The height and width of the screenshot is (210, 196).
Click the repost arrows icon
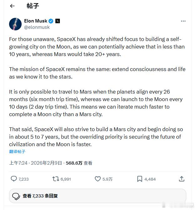coord(55,179)
